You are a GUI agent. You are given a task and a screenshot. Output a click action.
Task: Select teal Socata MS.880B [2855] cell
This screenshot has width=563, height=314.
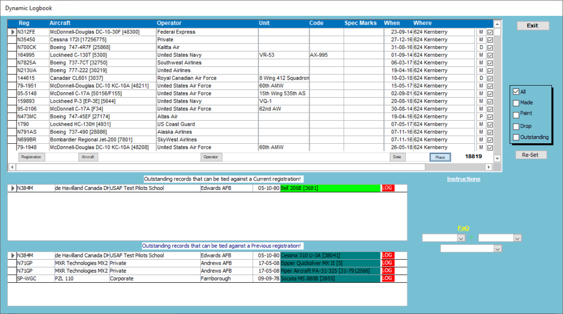click(x=330, y=278)
